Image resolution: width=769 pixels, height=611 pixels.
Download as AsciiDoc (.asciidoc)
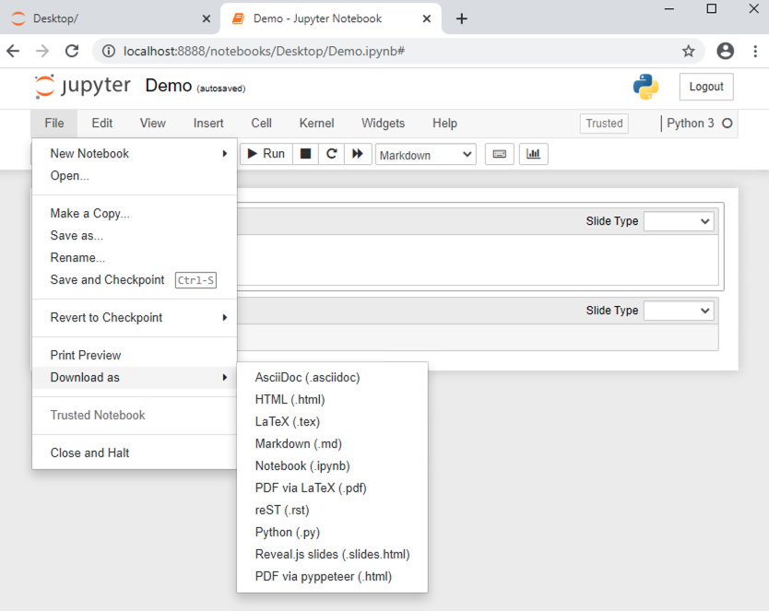coord(332,378)
